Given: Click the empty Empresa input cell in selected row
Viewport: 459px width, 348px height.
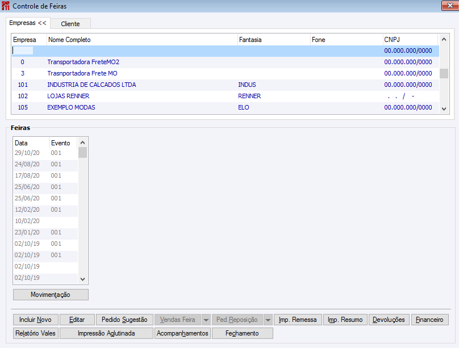Looking at the screenshot, I should click(23, 51).
